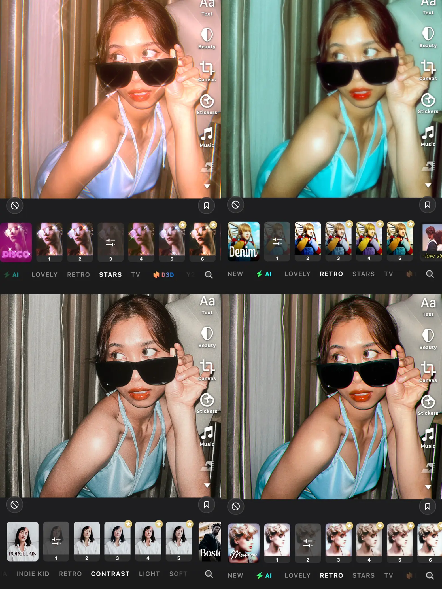Open Beauty tool on the Disco filter screen

pyautogui.click(x=207, y=38)
